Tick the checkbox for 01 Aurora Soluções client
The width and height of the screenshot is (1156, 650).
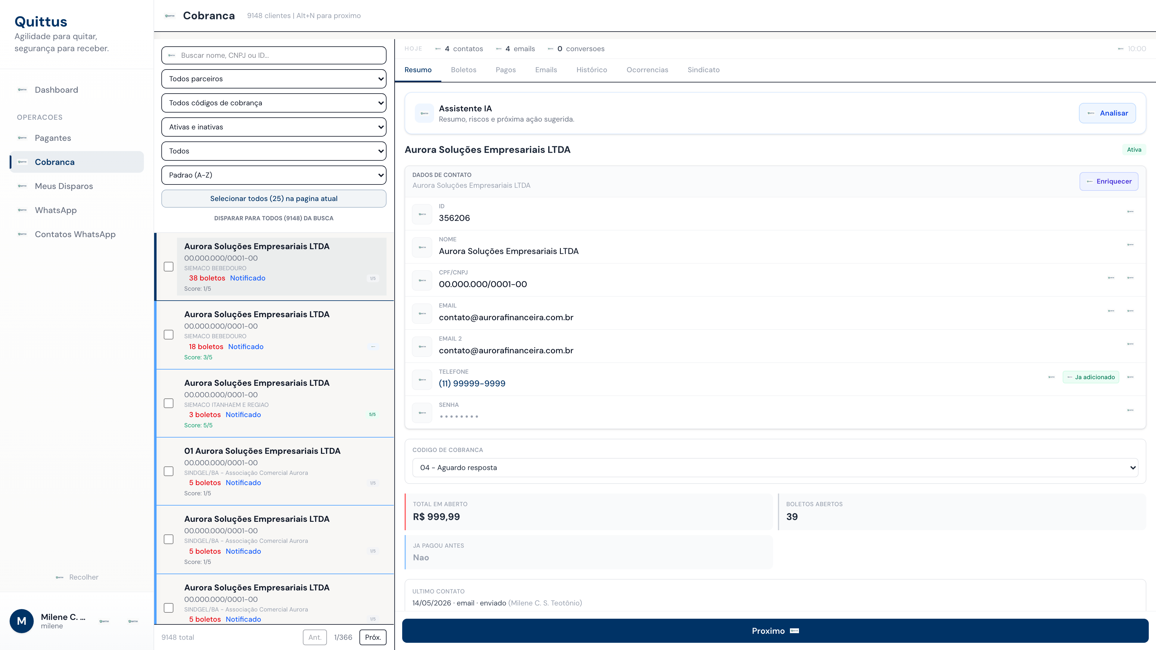pyautogui.click(x=169, y=472)
